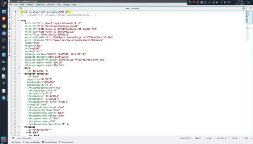The width and height of the screenshot is (253, 144).
Task: Launch the file manager from the dock
Action: point(4,12)
